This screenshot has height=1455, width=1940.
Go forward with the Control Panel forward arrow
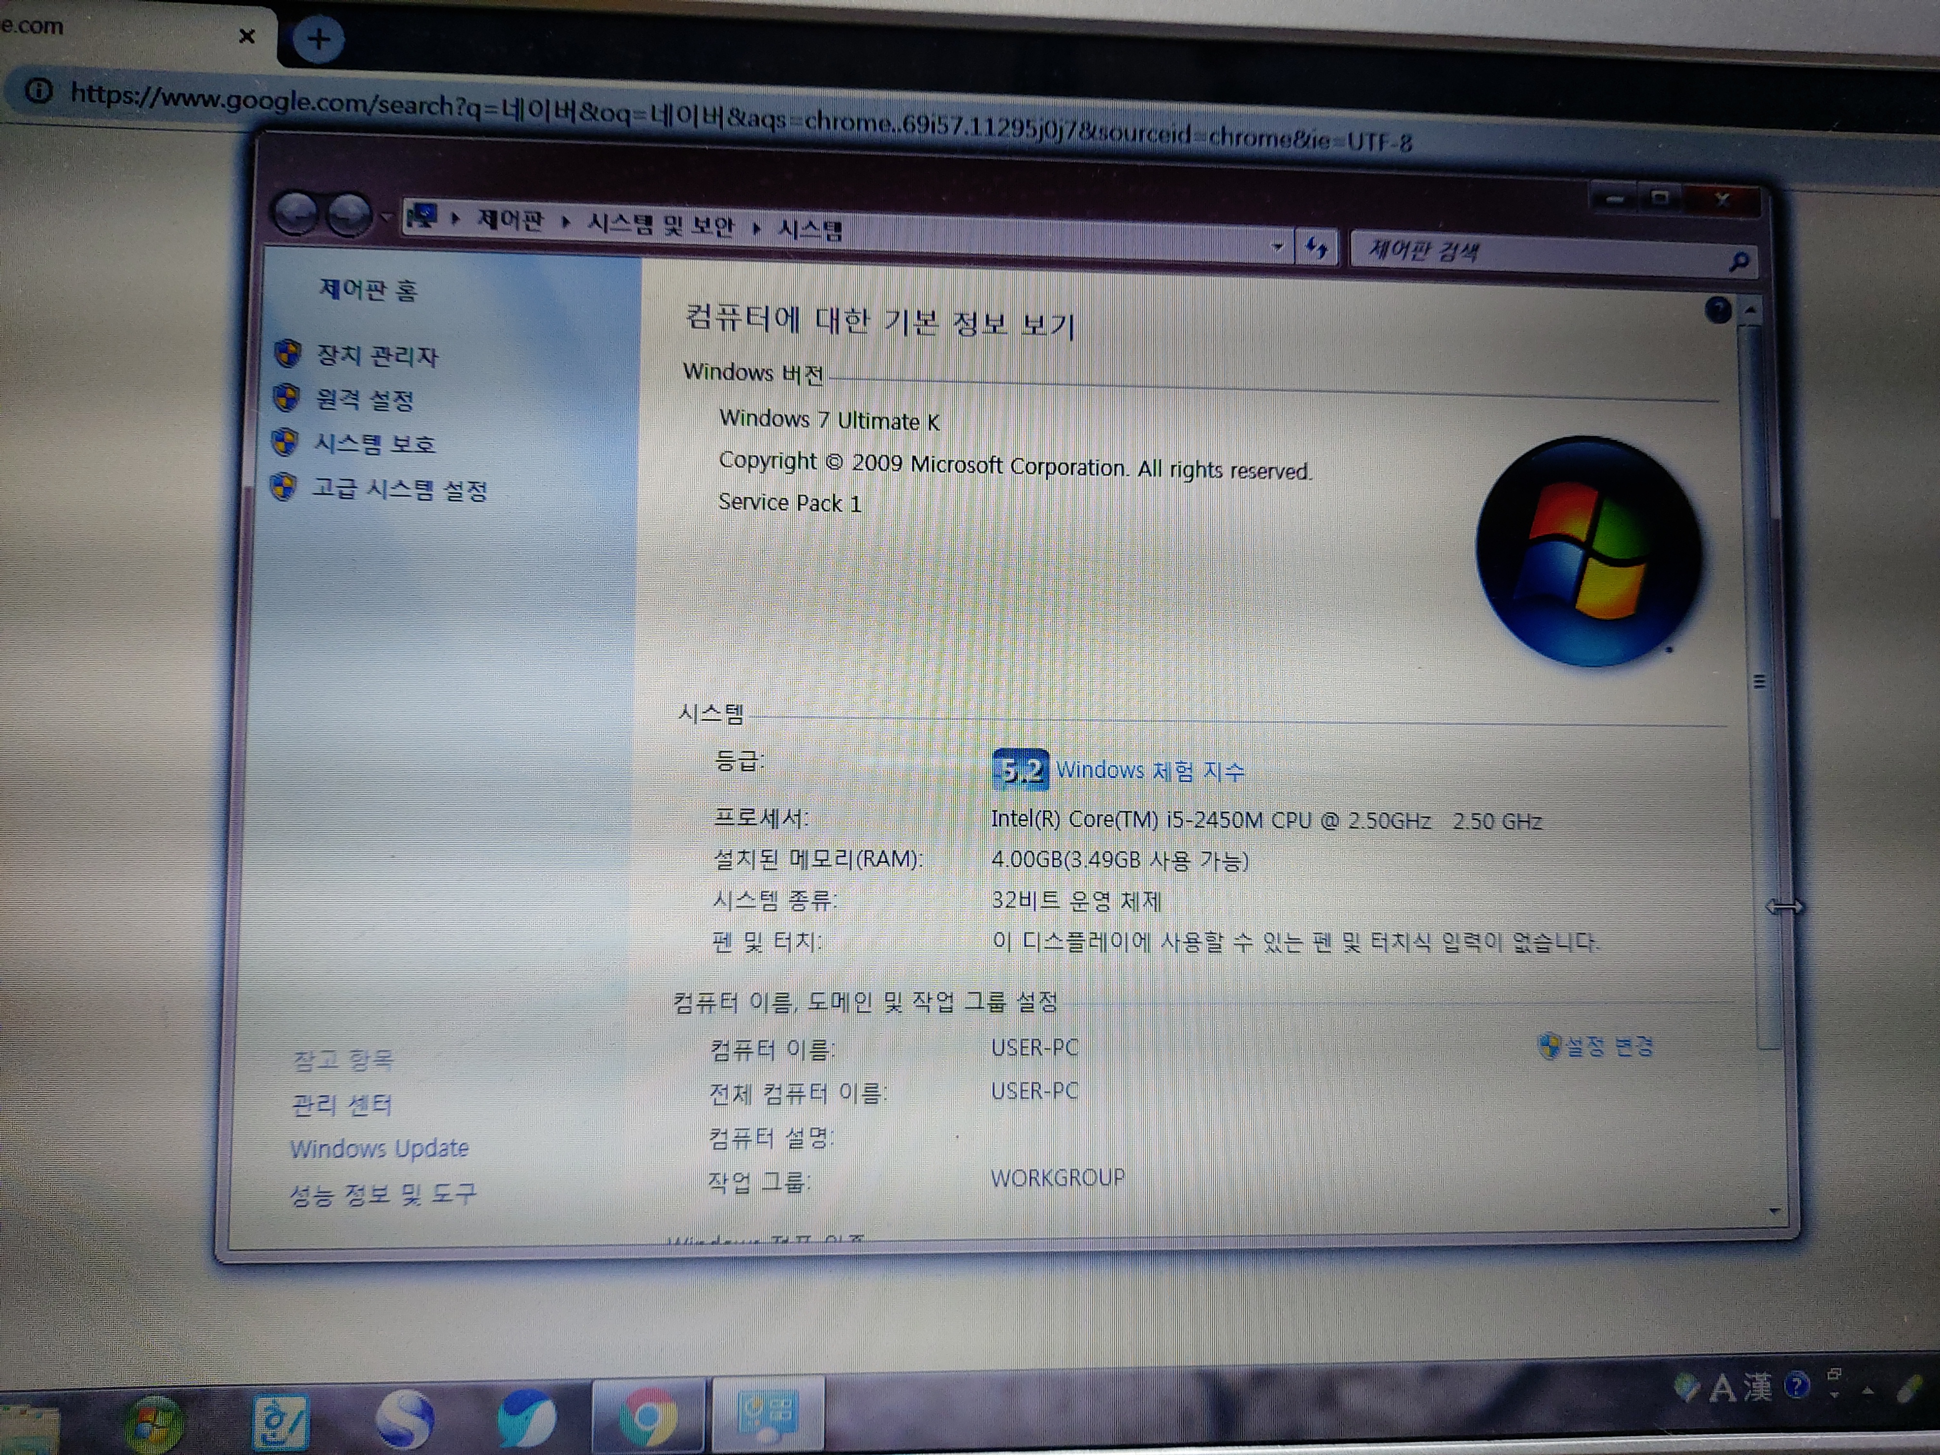pos(349,215)
